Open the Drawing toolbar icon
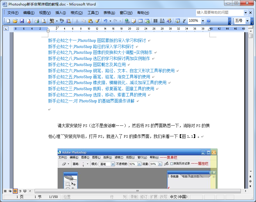This screenshot has width=256, height=202. coord(169,21)
